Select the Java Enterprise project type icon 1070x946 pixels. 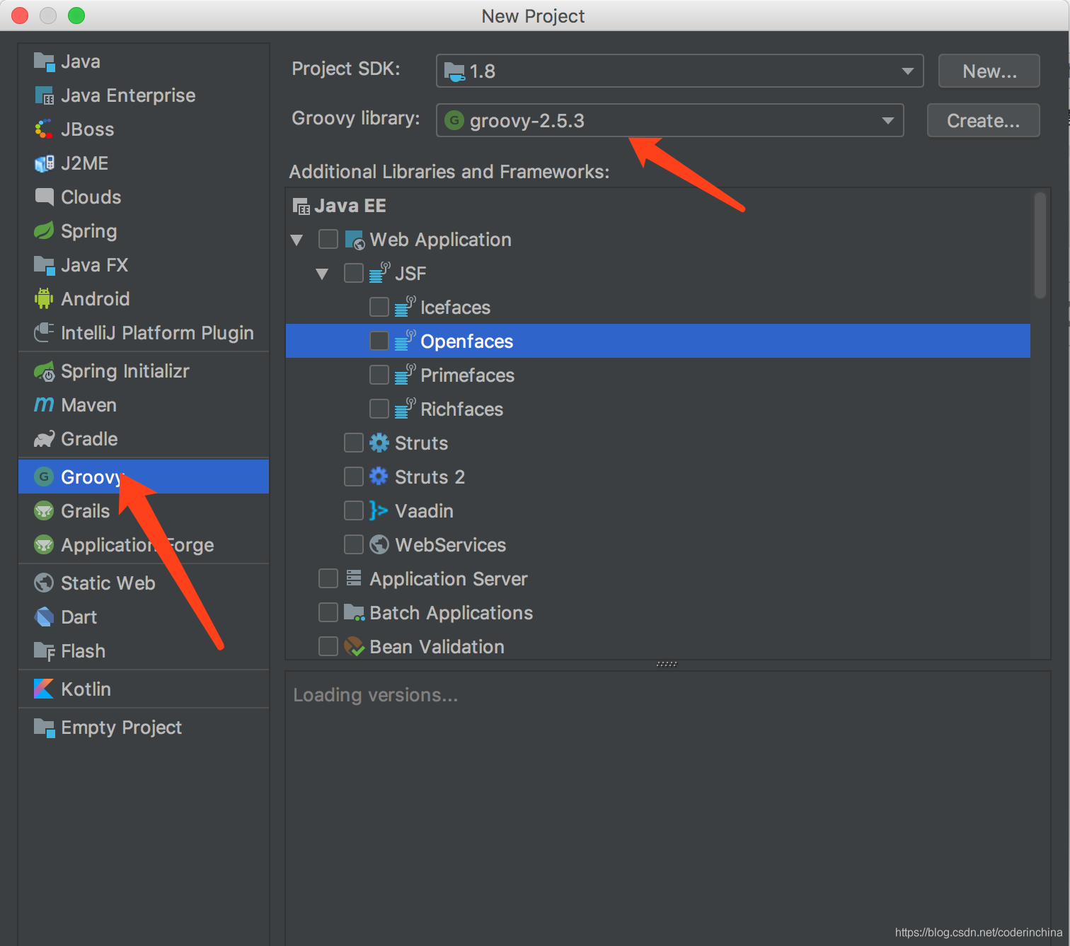[x=44, y=95]
